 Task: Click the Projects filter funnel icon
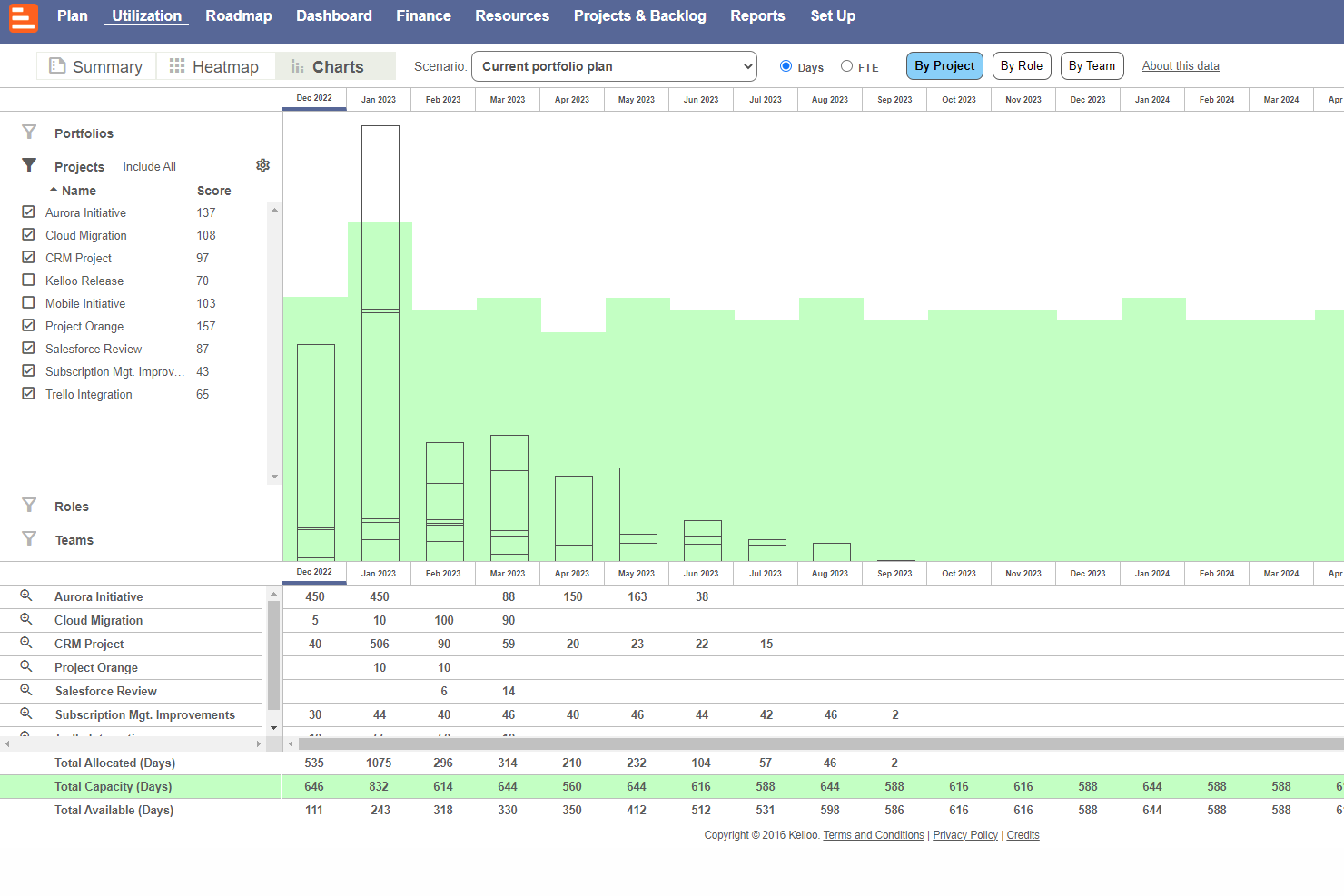point(29,166)
